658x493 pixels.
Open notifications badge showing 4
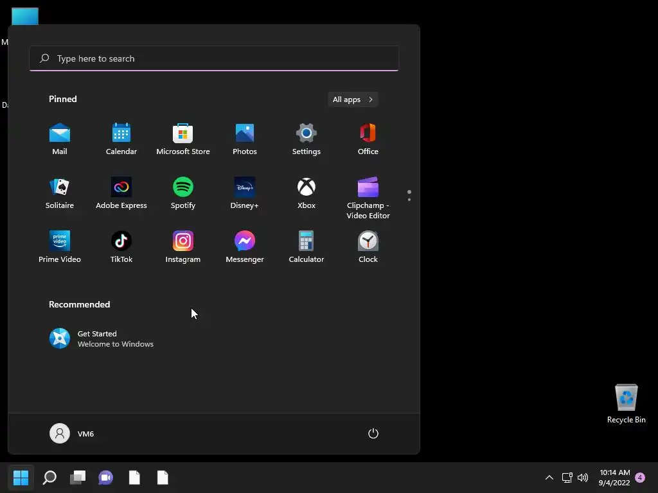point(640,478)
